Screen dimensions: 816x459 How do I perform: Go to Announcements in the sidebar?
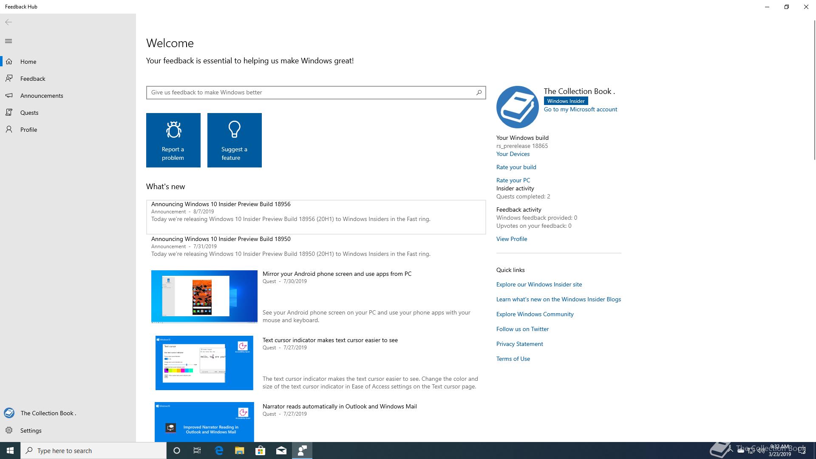point(68,96)
